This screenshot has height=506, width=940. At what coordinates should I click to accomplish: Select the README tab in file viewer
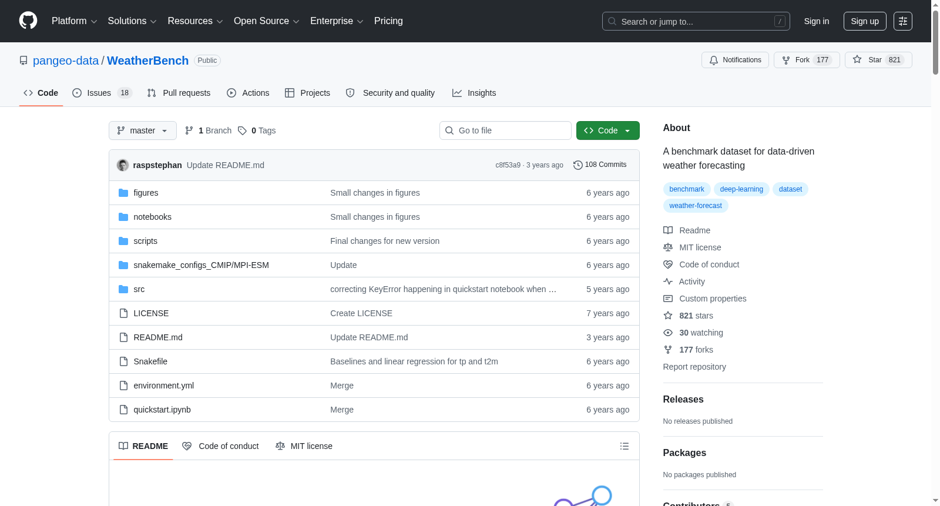tap(143, 446)
